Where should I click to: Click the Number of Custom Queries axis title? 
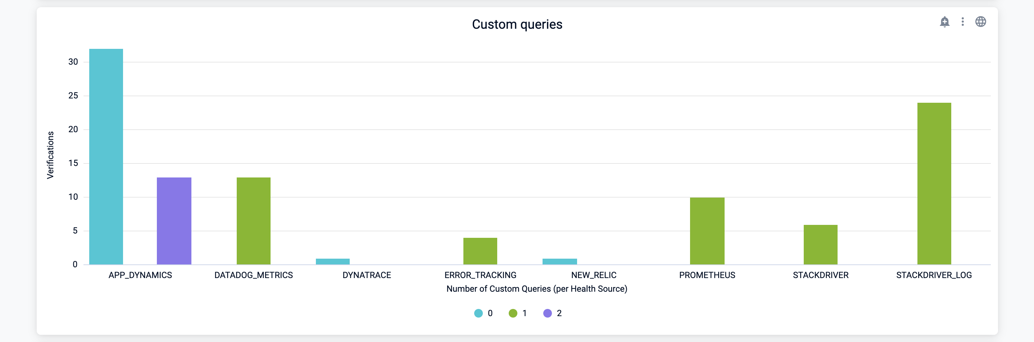(537, 289)
